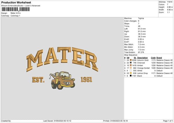Click the Lemon Drop color swatch
The image size is (174, 123).
pyautogui.click(x=131, y=73)
